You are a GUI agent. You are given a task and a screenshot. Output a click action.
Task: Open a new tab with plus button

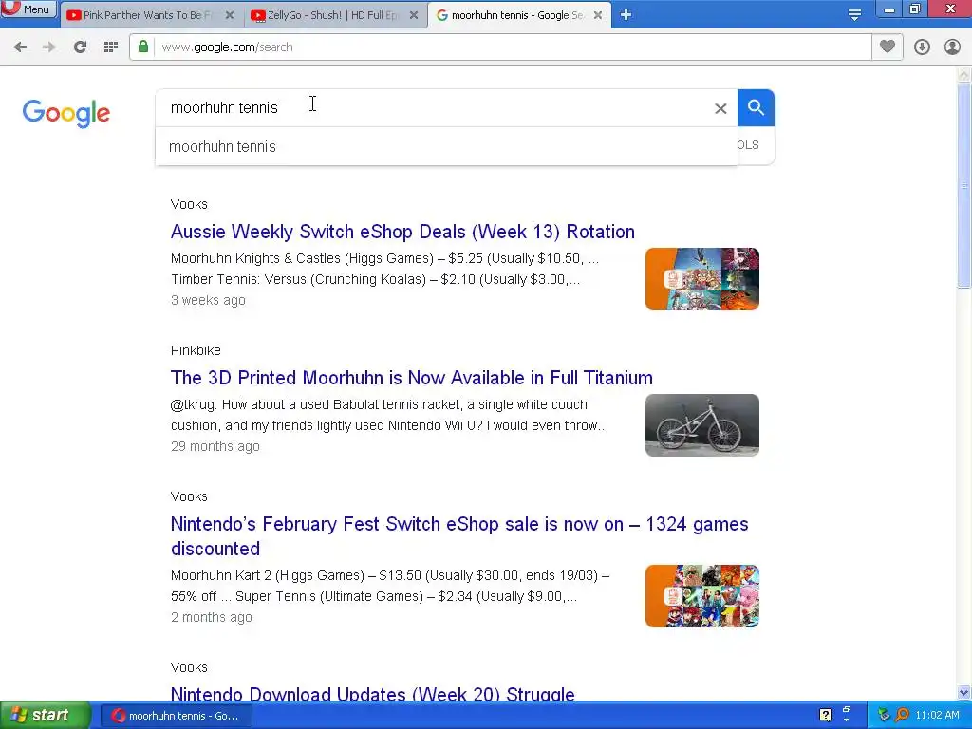626,15
